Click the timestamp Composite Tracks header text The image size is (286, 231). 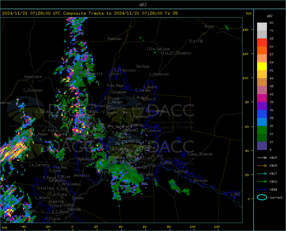[90, 13]
